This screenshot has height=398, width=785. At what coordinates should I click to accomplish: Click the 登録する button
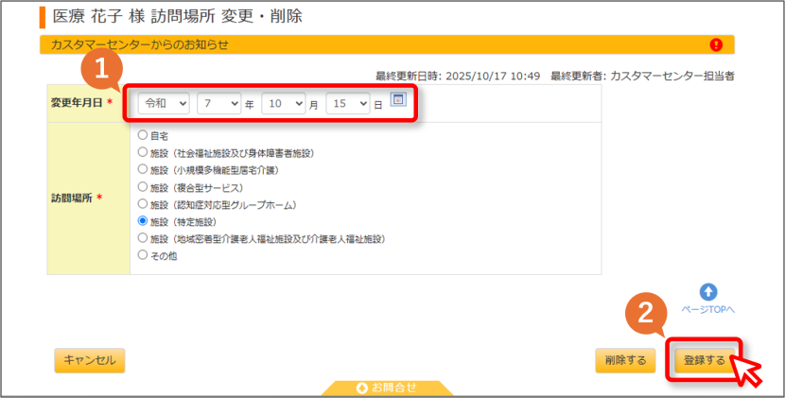[705, 360]
